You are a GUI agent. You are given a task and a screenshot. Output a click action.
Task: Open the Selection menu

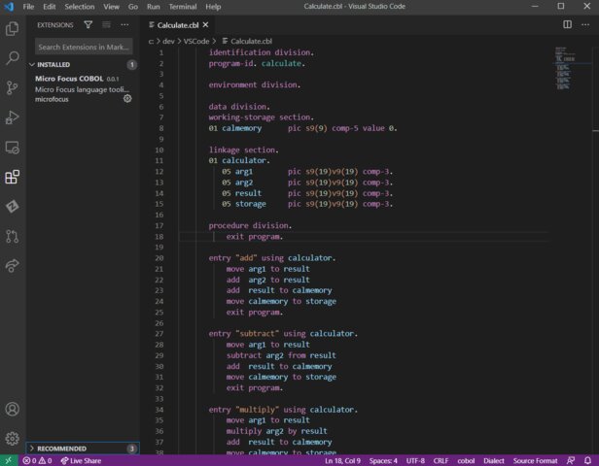coord(80,7)
